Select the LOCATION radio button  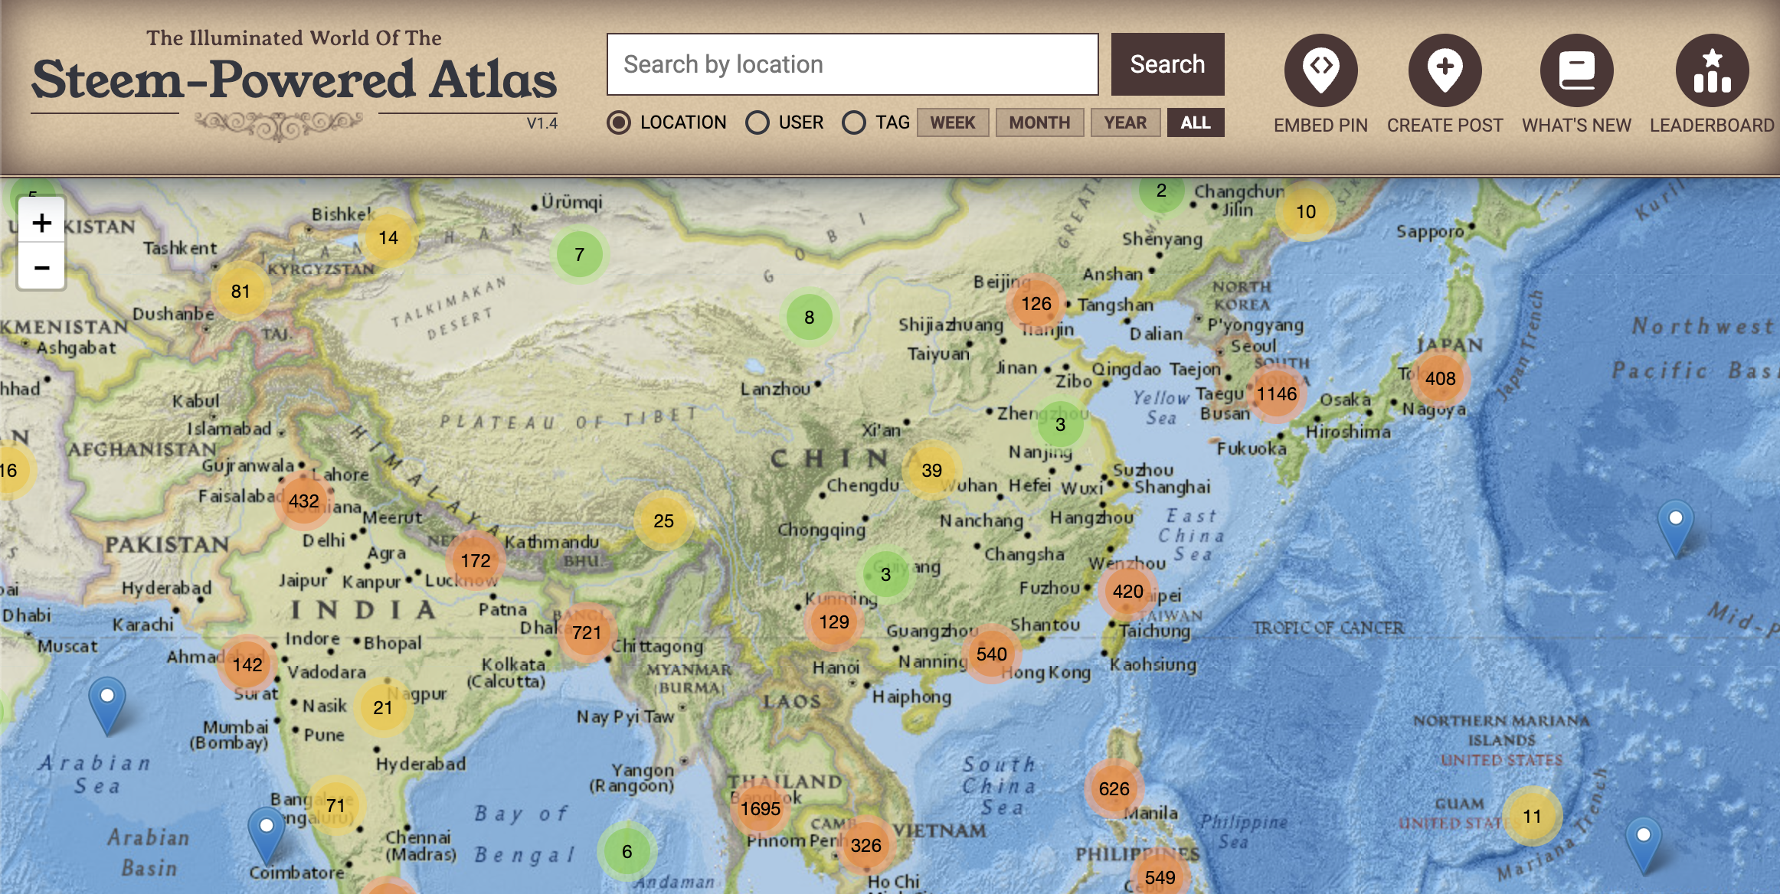[x=619, y=122]
